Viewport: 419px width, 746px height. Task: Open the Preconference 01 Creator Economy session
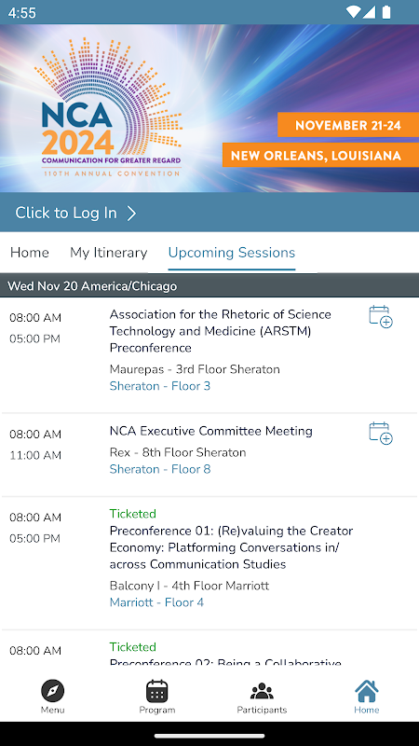(231, 547)
